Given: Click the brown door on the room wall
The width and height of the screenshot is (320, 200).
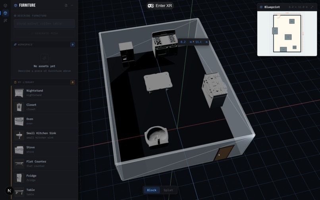Looking at the screenshot, I should click(x=224, y=153).
